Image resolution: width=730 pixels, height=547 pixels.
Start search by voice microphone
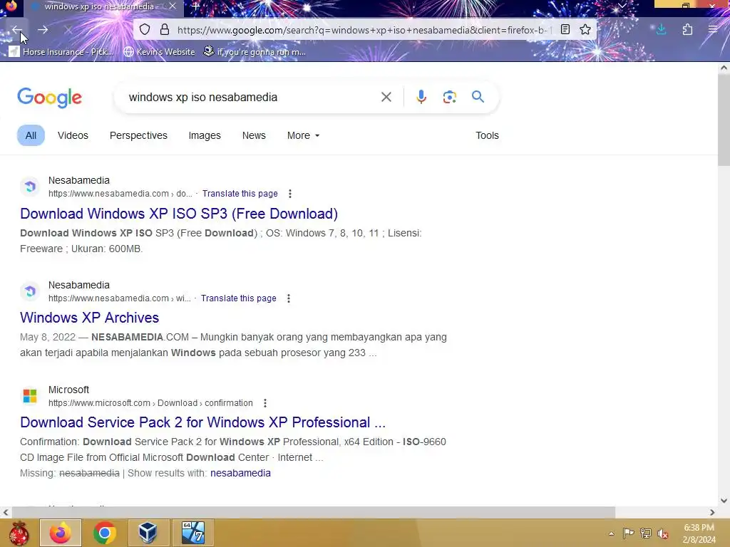point(421,97)
